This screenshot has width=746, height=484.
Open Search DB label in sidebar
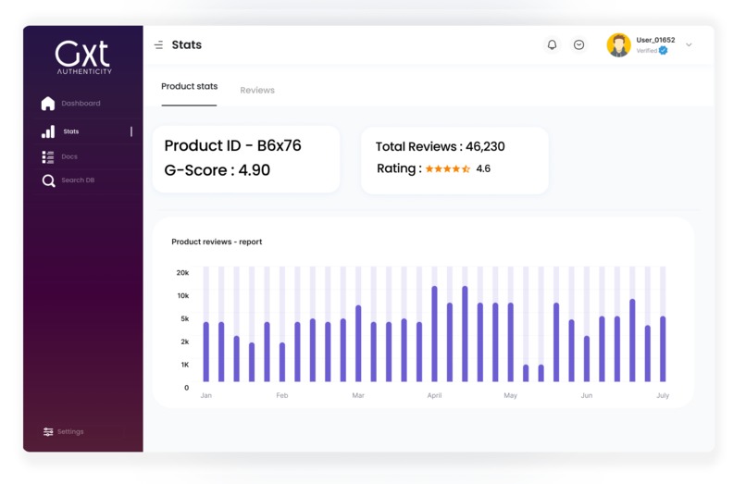pos(78,180)
